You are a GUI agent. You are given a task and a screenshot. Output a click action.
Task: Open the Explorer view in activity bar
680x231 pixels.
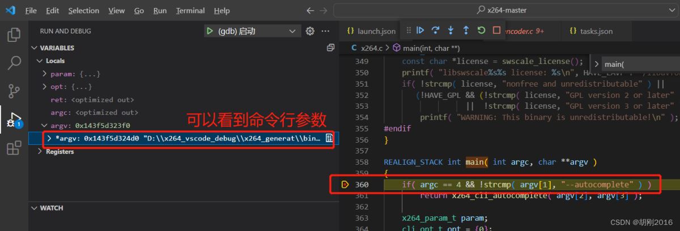click(x=14, y=35)
